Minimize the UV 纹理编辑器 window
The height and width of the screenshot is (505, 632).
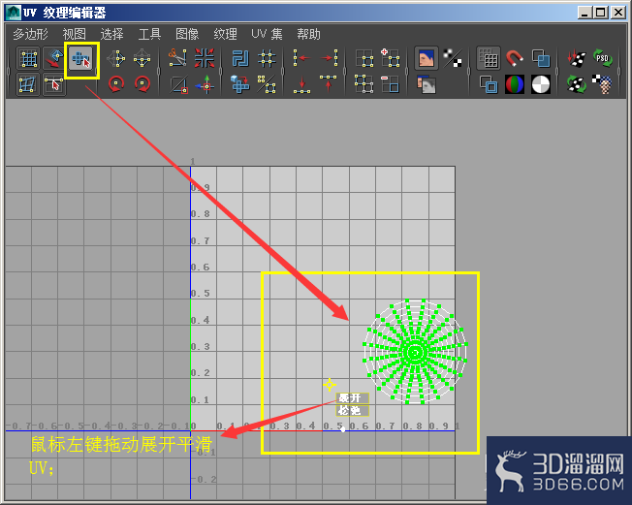coord(585,13)
